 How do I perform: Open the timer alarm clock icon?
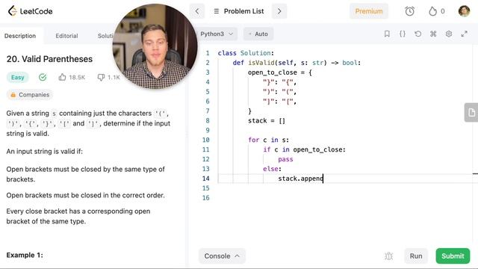[x=409, y=11]
